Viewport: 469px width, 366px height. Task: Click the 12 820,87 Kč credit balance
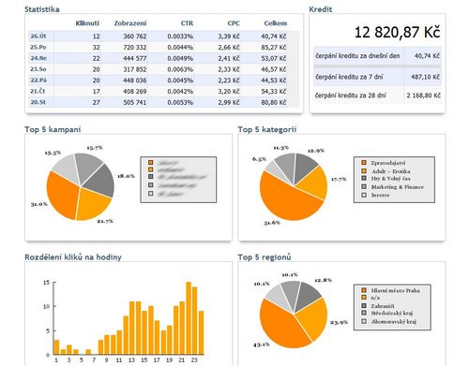click(x=397, y=32)
